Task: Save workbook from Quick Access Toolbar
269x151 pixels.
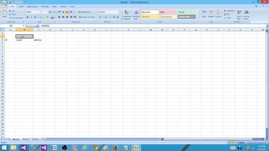Action: point(10,2)
